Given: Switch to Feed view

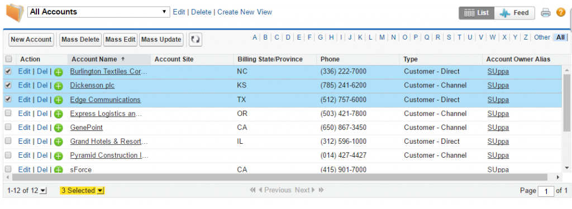Looking at the screenshot, I should (x=514, y=13).
